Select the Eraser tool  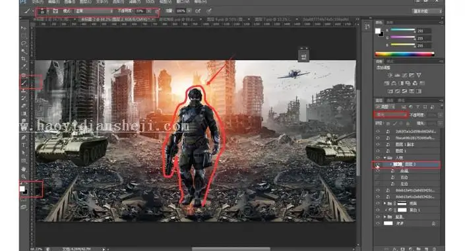point(24,106)
